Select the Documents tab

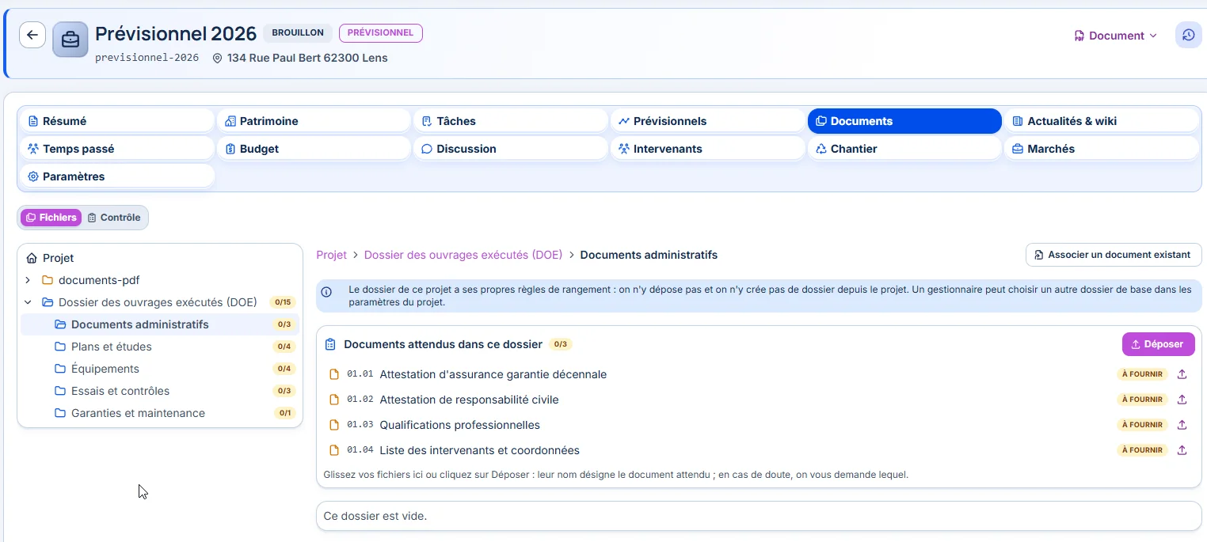click(904, 121)
